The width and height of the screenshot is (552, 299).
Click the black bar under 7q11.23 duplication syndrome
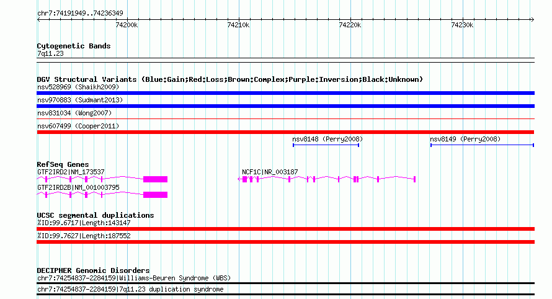285,295
